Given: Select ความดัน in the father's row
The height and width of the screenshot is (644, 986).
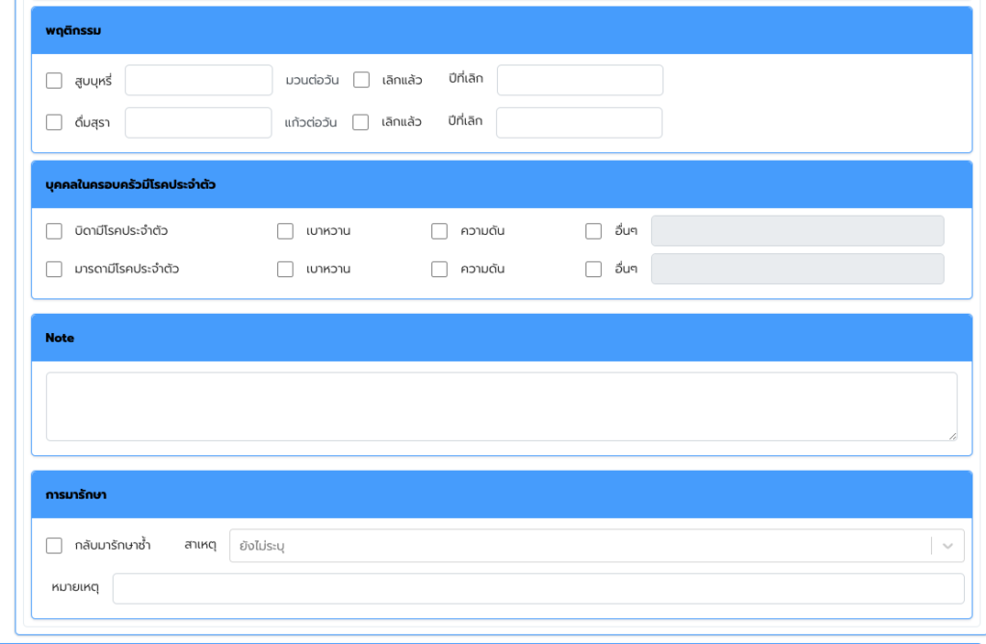Looking at the screenshot, I should tap(440, 231).
